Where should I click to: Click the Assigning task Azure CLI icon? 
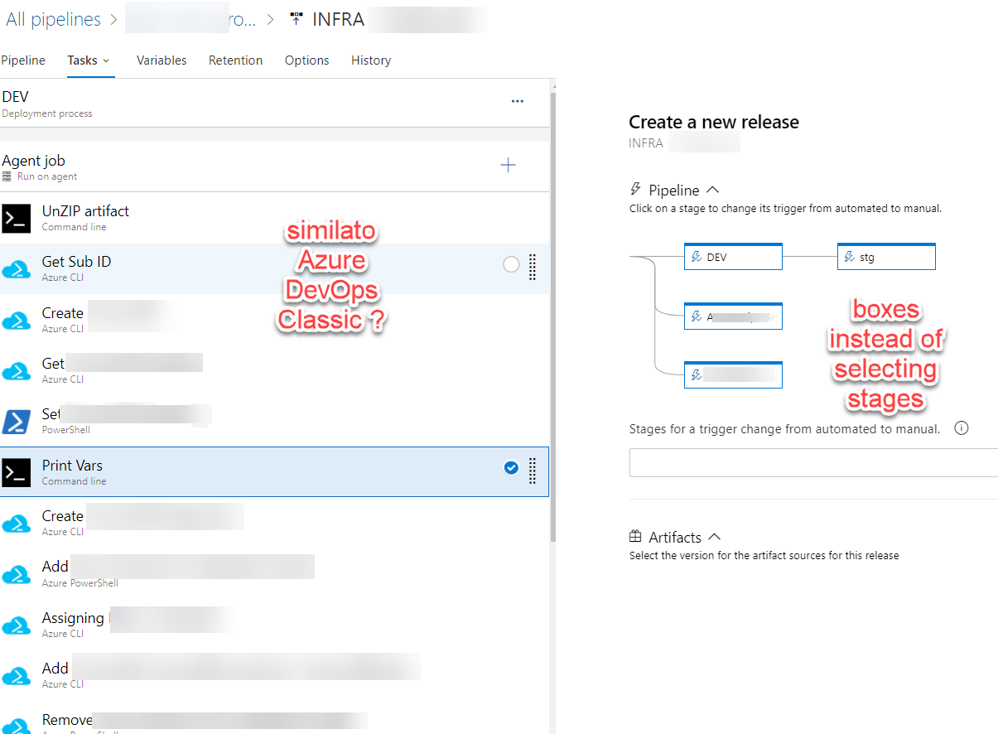click(17, 625)
